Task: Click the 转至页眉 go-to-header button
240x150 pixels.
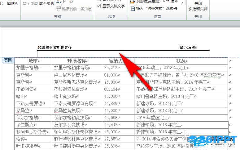Action: 30,4
